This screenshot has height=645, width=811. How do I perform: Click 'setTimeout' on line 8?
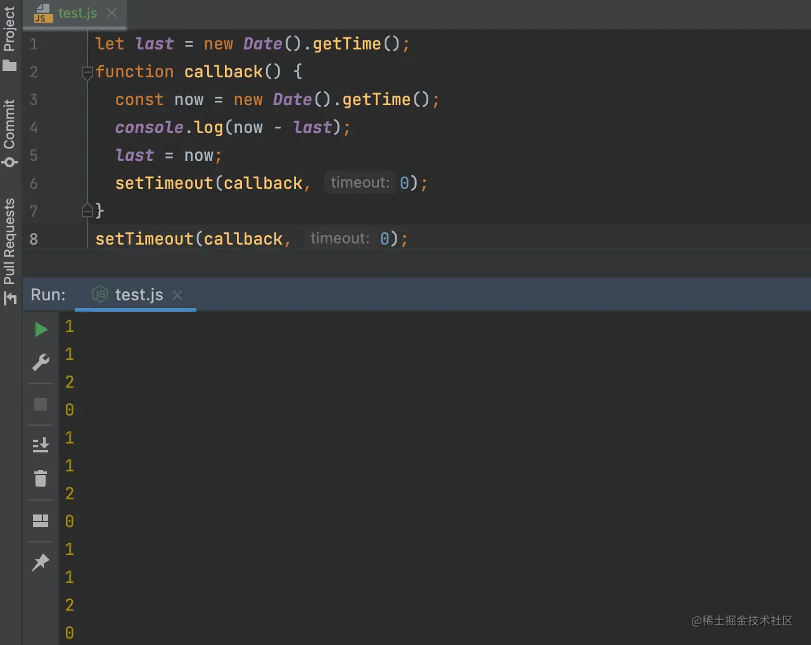pyautogui.click(x=144, y=239)
